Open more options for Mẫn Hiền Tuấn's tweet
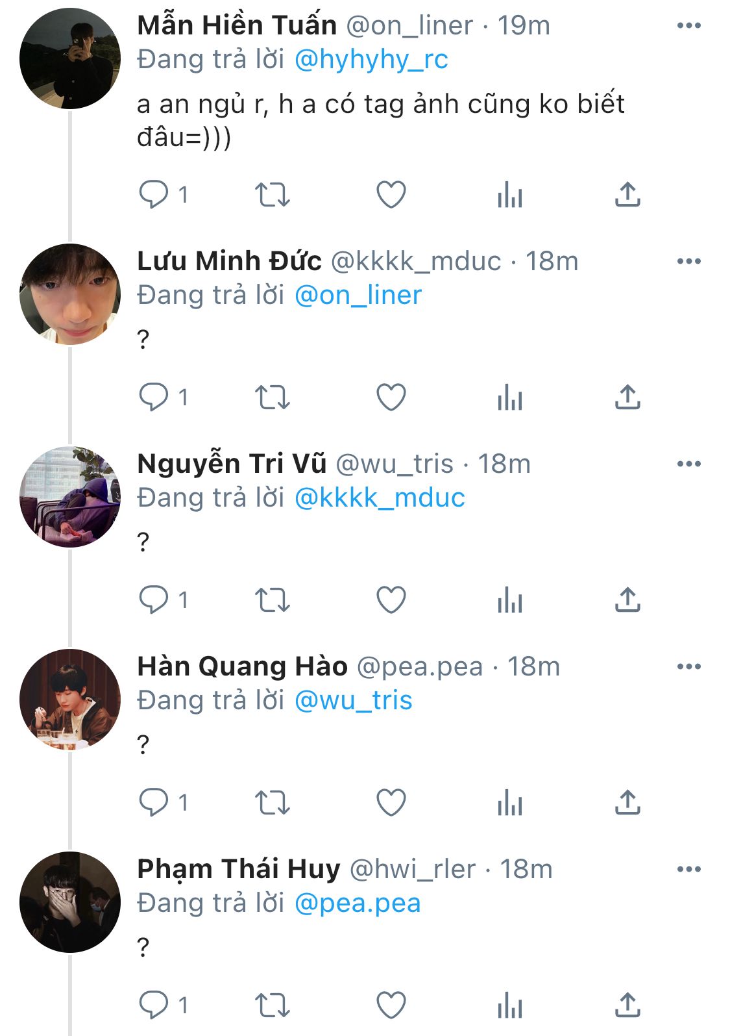The width and height of the screenshot is (730, 1036). point(688,26)
